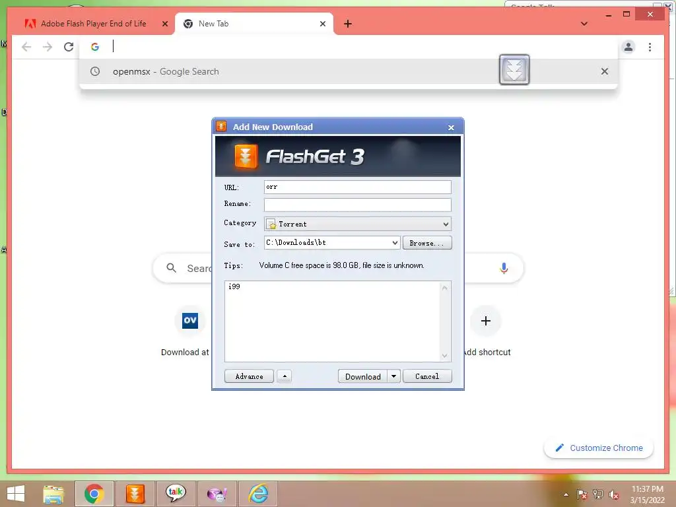
Task: Expand the Category Torrent dropdown
Action: coord(446,224)
